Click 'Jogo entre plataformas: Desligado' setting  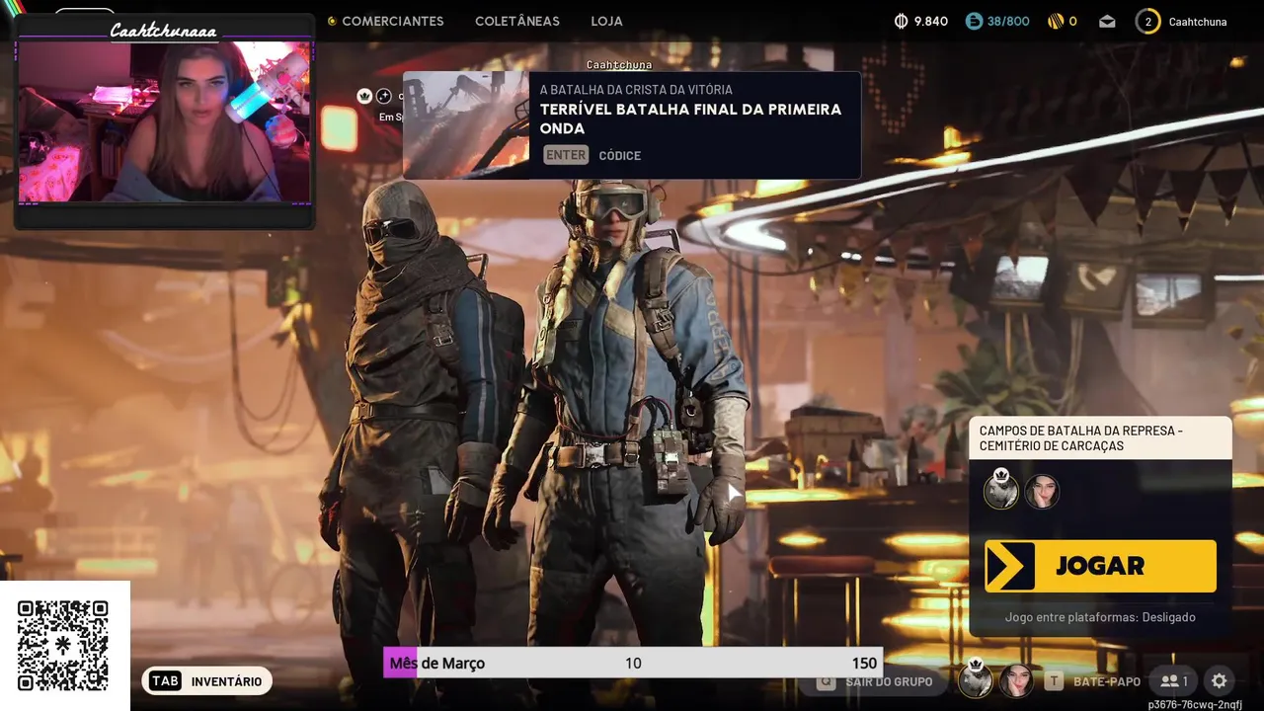(1100, 617)
